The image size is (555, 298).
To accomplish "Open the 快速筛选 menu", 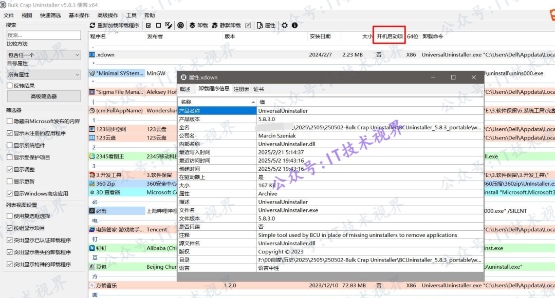I will (x=50, y=15).
